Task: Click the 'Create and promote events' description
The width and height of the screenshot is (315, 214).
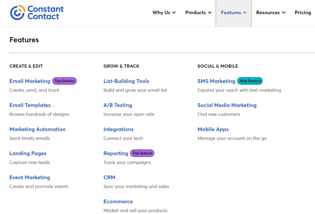Action: click(x=39, y=186)
